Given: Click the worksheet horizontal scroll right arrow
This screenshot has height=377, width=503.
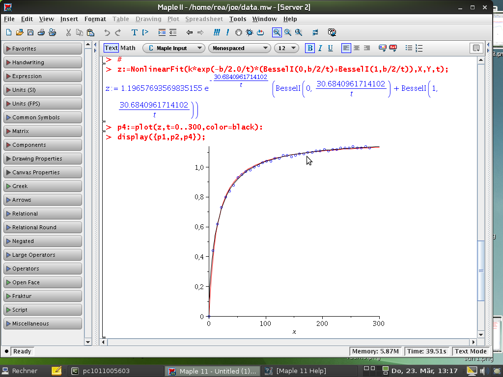Looking at the screenshot, I should (474, 342).
